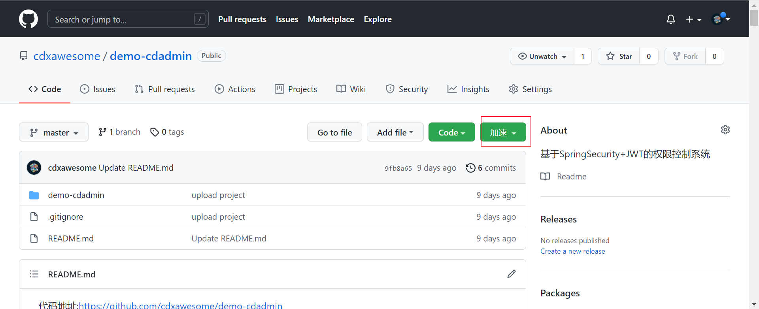The height and width of the screenshot is (309, 759).
Task: Click the cdxawesome commit author avatar
Action: pyautogui.click(x=34, y=168)
